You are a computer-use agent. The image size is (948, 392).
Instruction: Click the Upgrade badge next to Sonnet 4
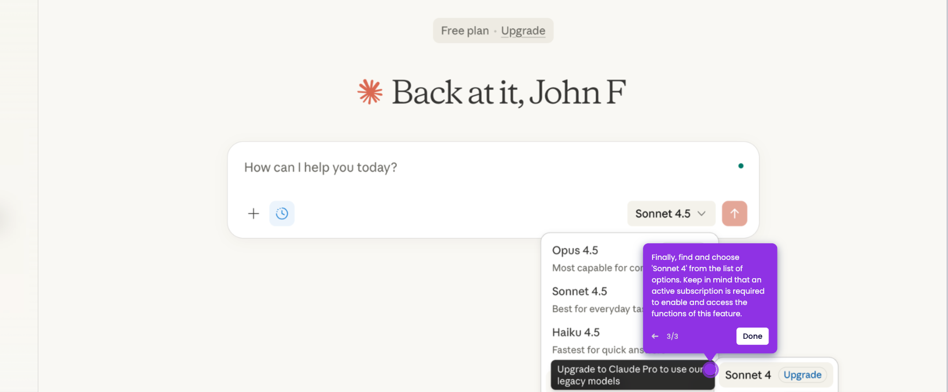pos(802,375)
